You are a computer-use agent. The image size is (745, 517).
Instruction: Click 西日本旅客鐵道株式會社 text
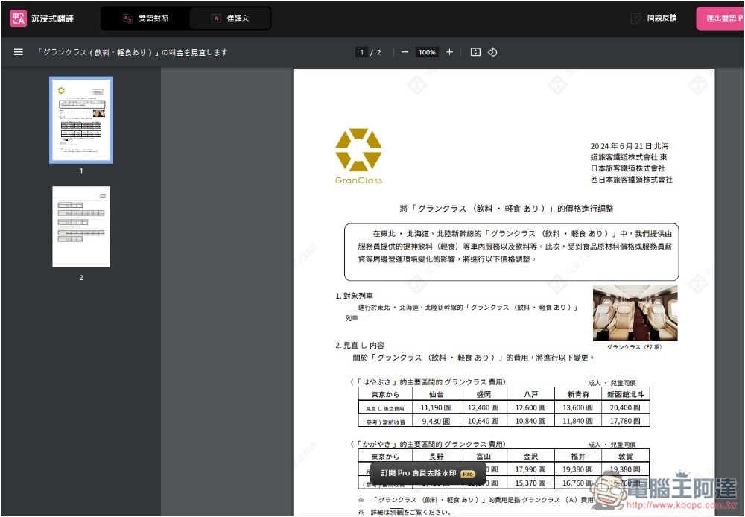632,180
